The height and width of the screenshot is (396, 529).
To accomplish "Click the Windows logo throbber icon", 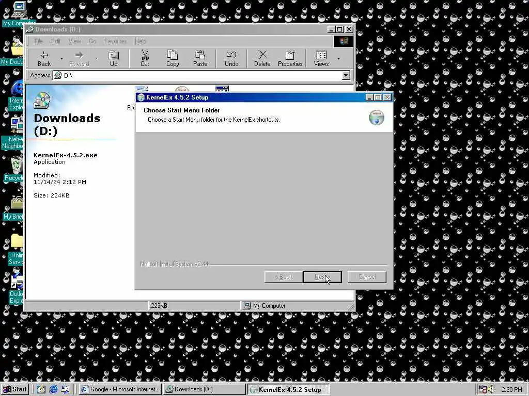I will 344,41.
